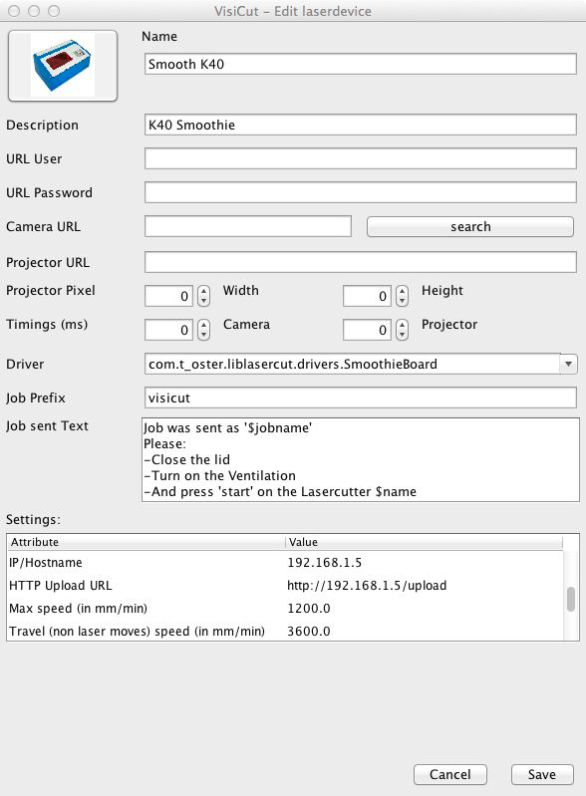This screenshot has height=796, width=586.
Task: Click the Attribute column header
Action: pos(146,542)
